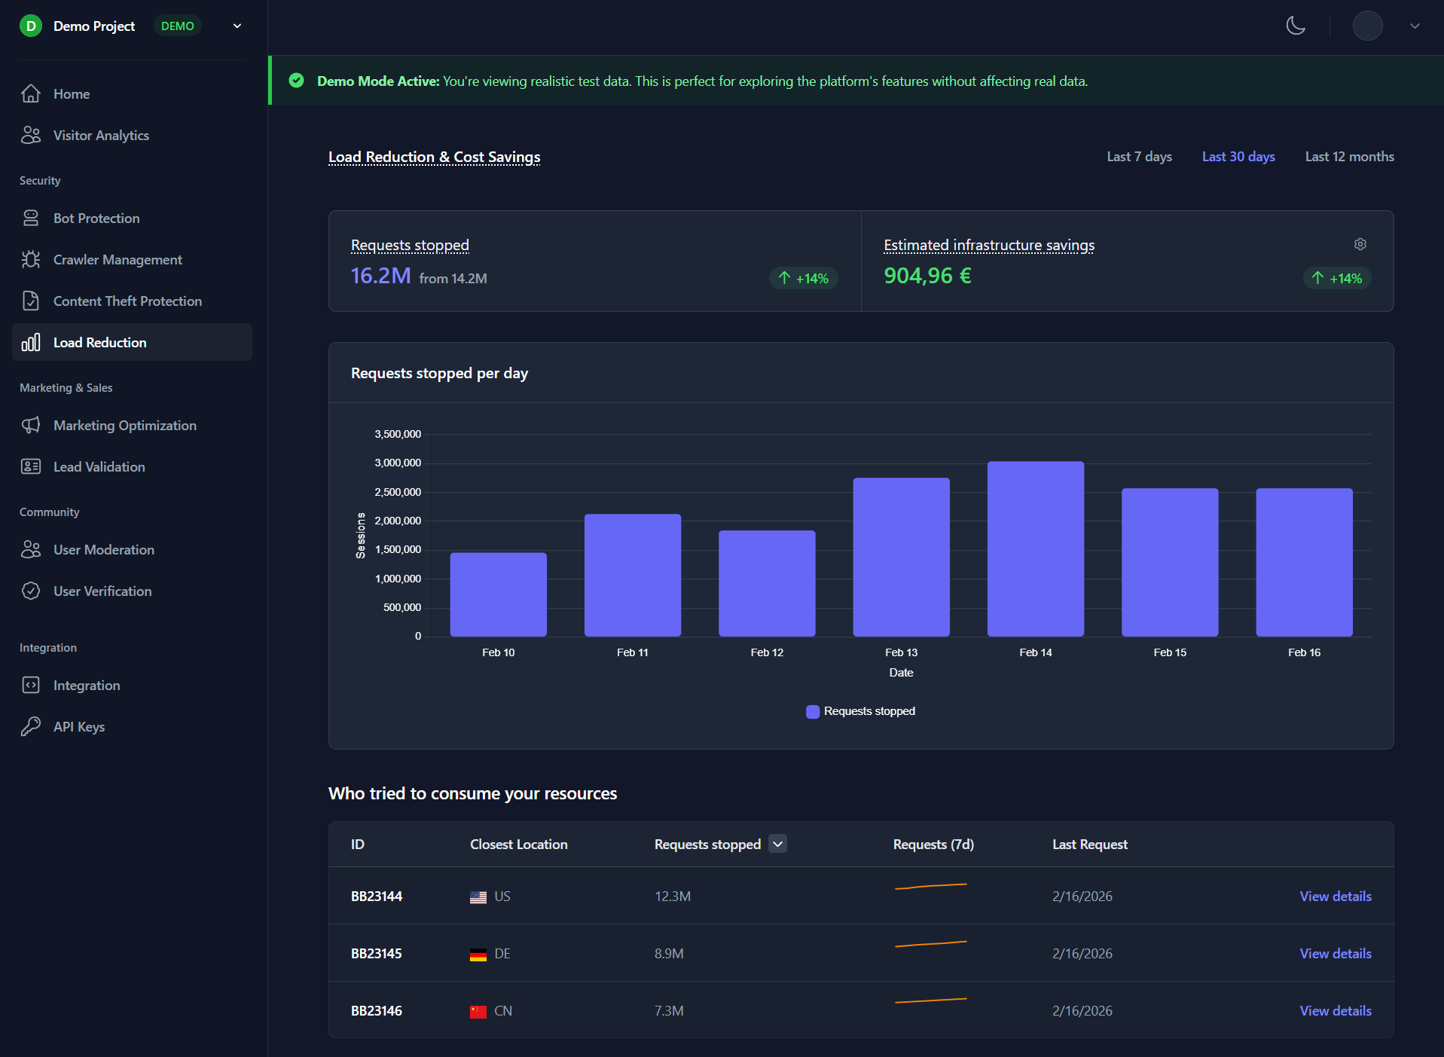Toggle sort on the Requests stopped column
This screenshot has height=1057, width=1444.
tap(777, 844)
